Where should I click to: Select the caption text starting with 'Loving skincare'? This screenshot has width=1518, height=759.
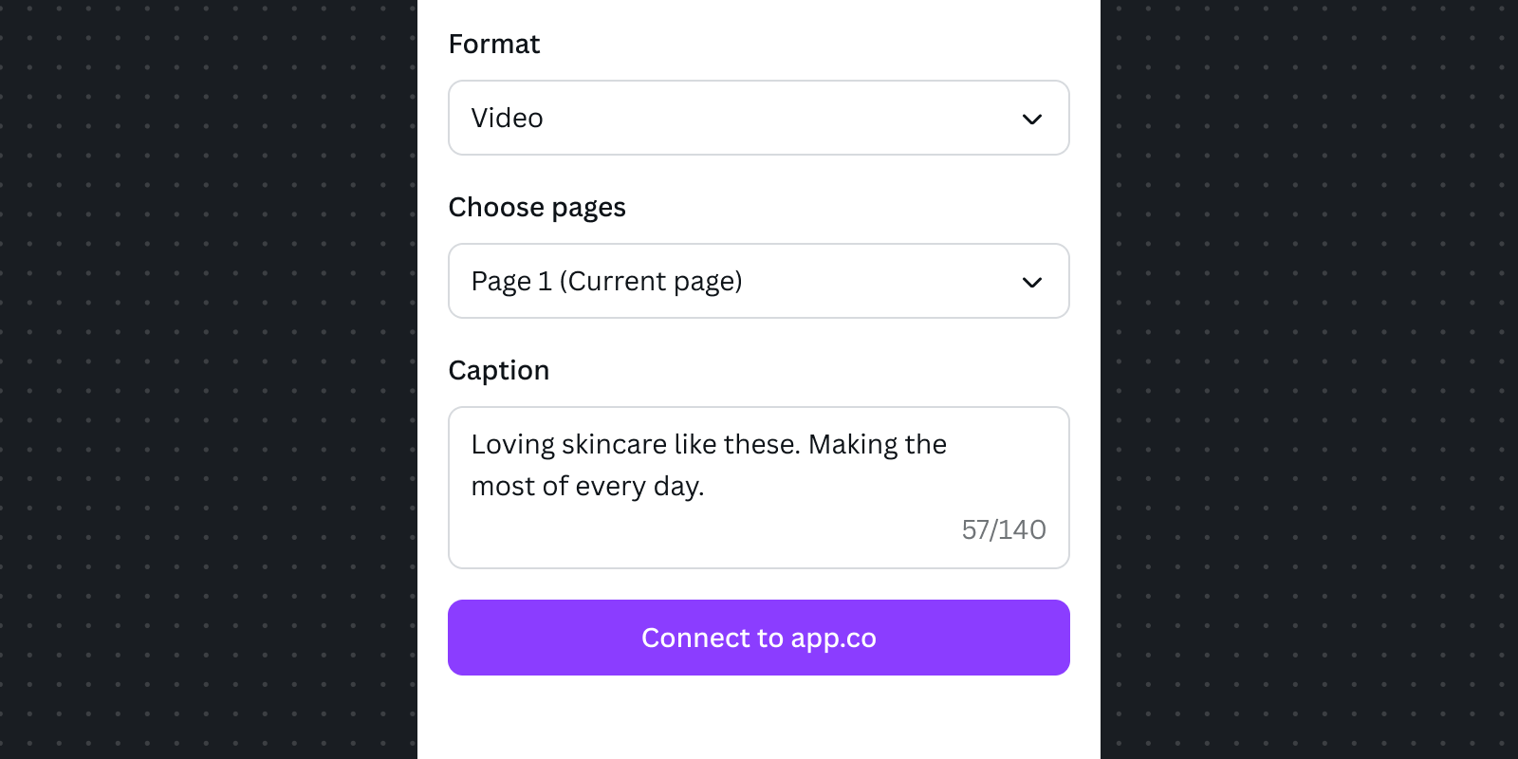point(709,444)
